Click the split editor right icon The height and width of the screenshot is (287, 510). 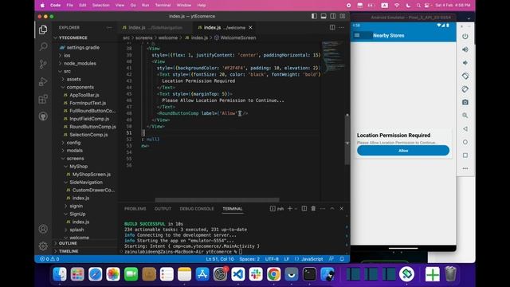click(x=332, y=28)
